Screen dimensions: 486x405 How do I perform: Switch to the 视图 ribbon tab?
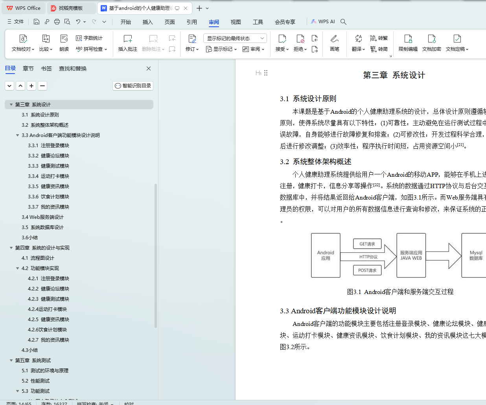point(236,22)
